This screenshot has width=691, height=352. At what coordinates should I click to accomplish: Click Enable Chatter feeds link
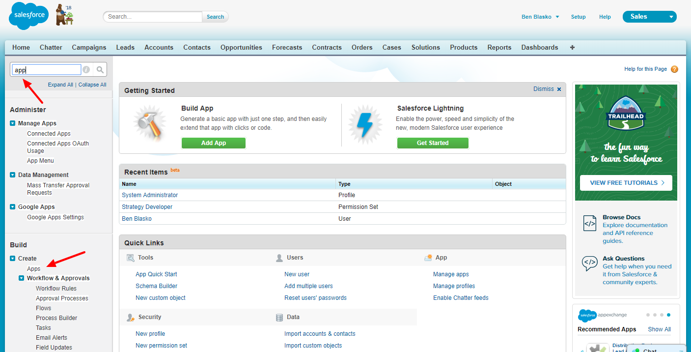(461, 298)
